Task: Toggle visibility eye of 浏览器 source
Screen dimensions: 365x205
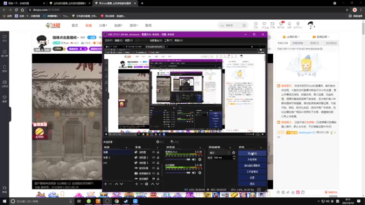Action: (153, 152)
